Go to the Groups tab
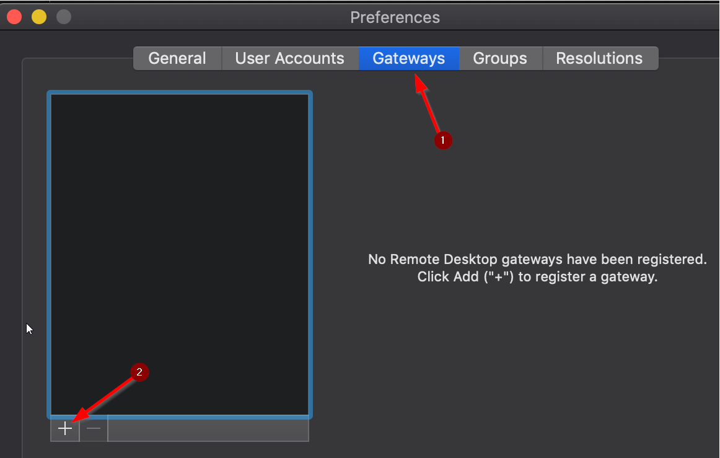 (x=500, y=58)
